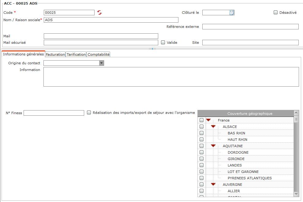Open the Comptabilité tab
303x202 pixels.
[x=99, y=54]
